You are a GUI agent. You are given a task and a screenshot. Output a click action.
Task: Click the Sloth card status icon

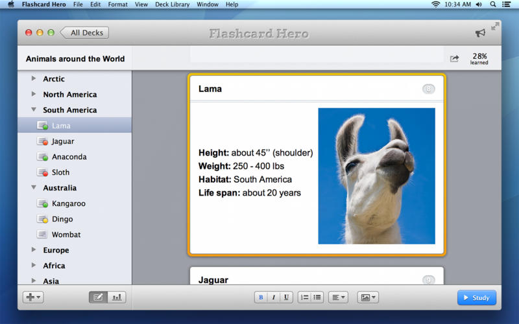[42, 172]
